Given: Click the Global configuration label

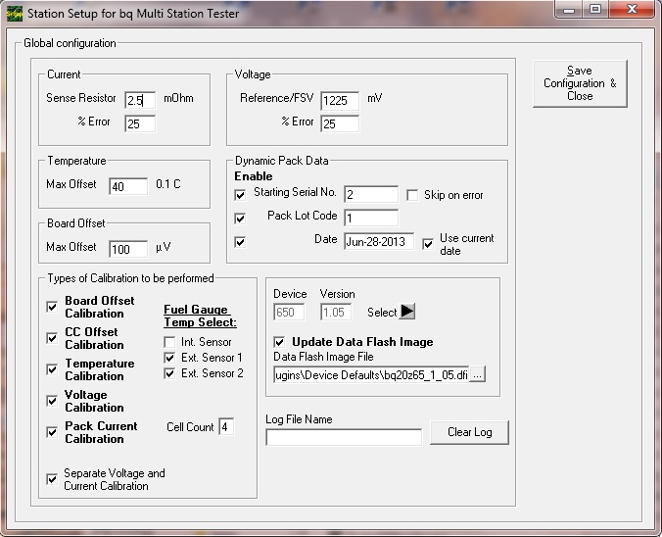Looking at the screenshot, I should (70, 43).
